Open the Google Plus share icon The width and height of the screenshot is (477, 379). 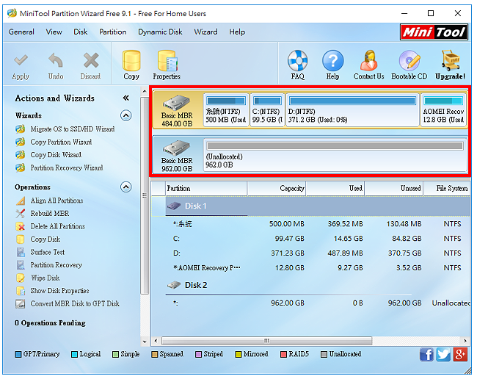460,354
